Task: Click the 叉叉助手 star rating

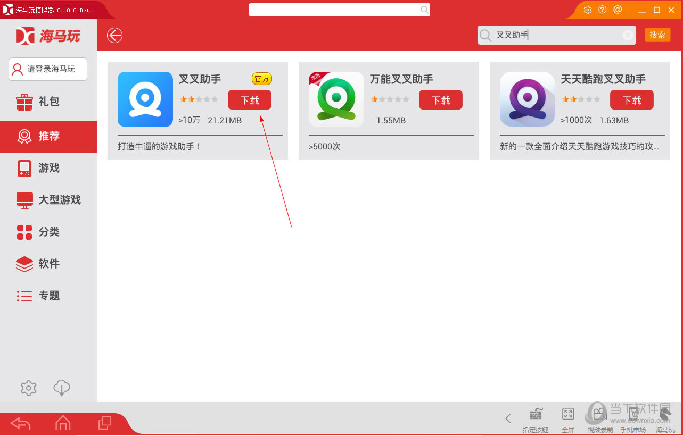Action: coord(199,99)
